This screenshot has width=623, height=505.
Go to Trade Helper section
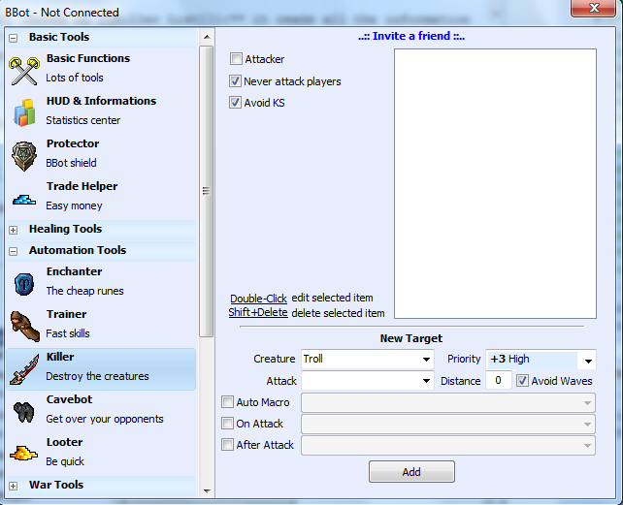click(101, 196)
